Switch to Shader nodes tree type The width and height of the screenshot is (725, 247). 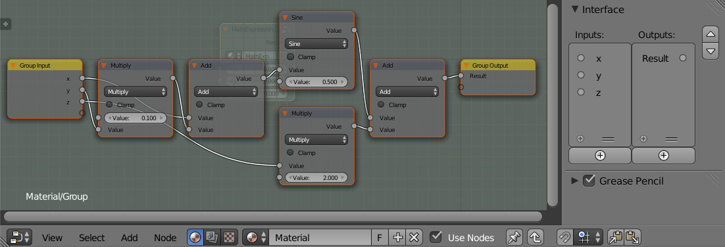tap(195, 238)
